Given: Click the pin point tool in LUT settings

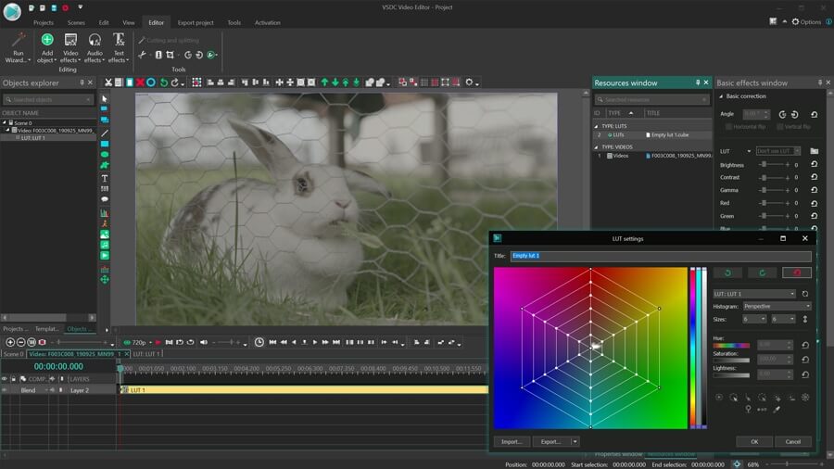Looking at the screenshot, I should pos(748,410).
